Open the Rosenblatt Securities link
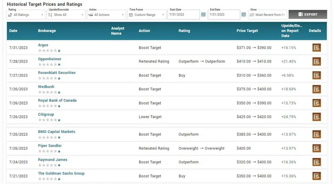 tap(57, 73)
